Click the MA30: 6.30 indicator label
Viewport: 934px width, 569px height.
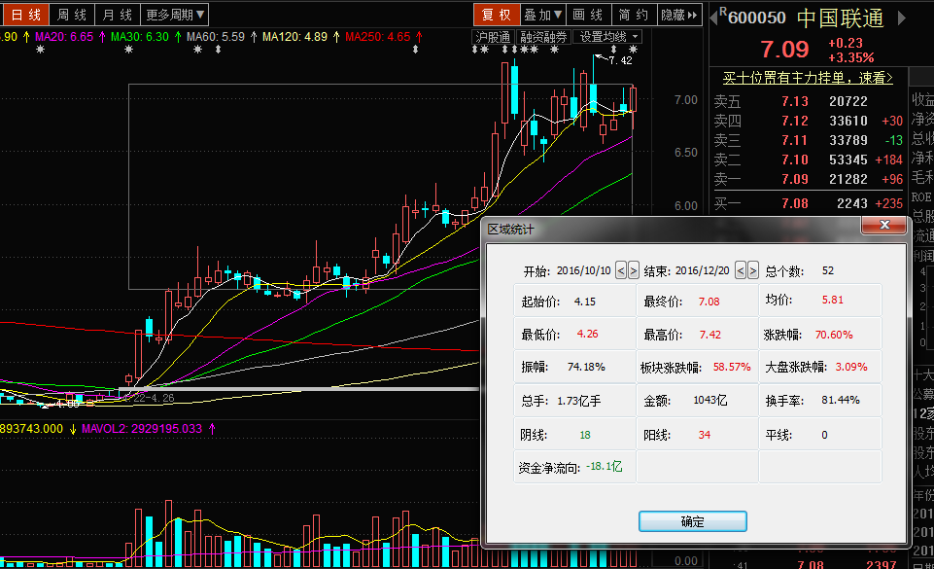[x=140, y=37]
